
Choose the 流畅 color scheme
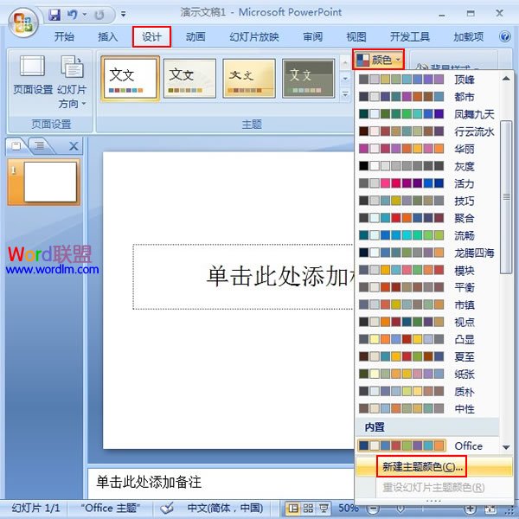point(427,235)
